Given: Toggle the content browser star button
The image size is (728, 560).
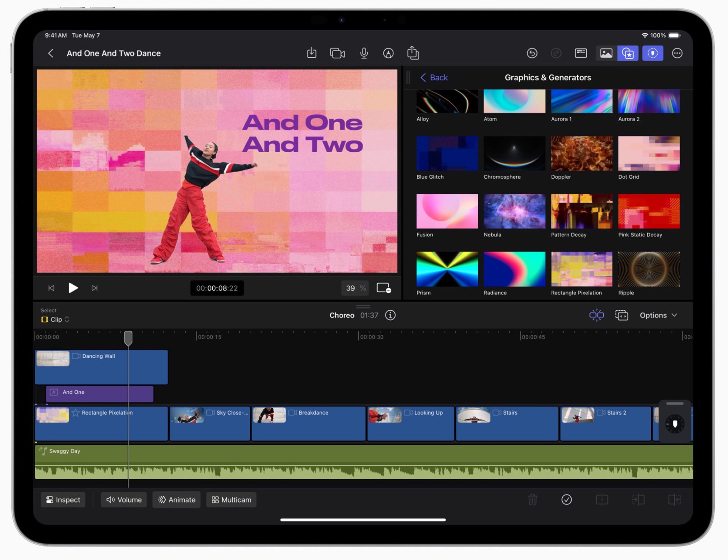Looking at the screenshot, I should point(627,53).
